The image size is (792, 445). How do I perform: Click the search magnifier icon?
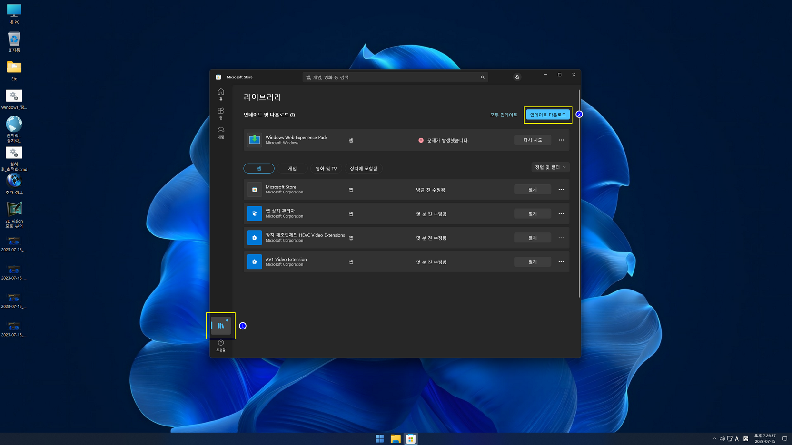point(482,77)
